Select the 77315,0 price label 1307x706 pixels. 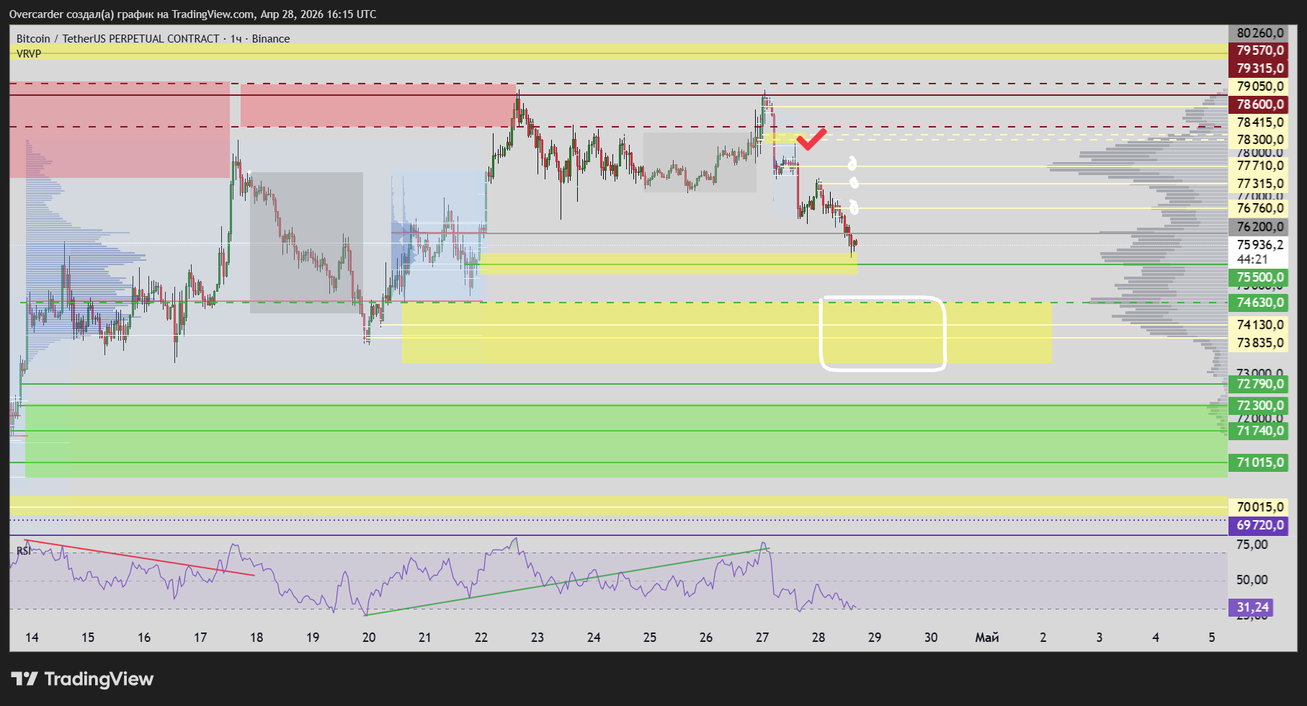pos(1258,184)
